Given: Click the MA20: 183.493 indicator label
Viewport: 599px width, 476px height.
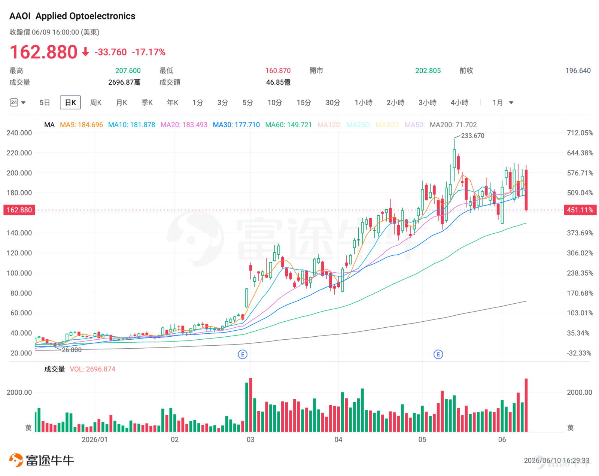Looking at the screenshot, I should (184, 125).
